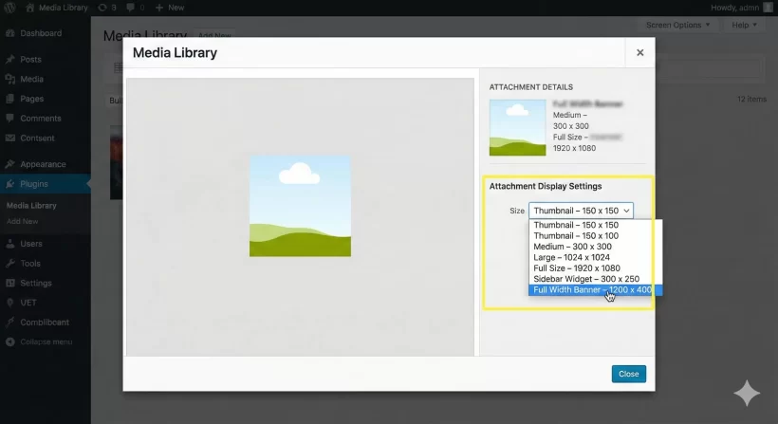Click the updates refresh icon
Screen dimensions: 778x424
coord(102,8)
